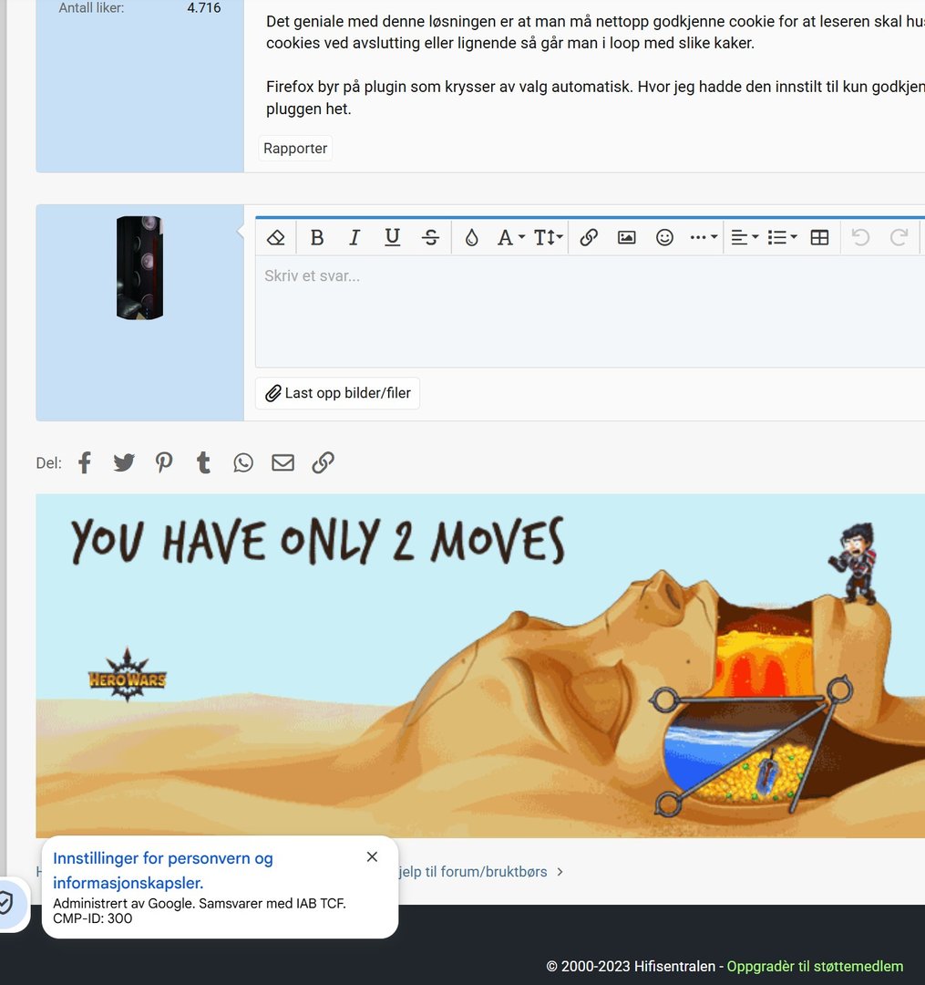Click the Rapporter button

[295, 149]
